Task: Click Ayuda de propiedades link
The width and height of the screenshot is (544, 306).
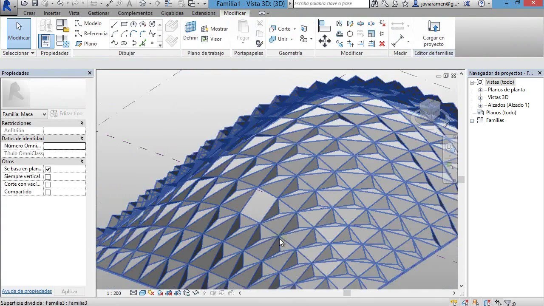Action: click(27, 291)
